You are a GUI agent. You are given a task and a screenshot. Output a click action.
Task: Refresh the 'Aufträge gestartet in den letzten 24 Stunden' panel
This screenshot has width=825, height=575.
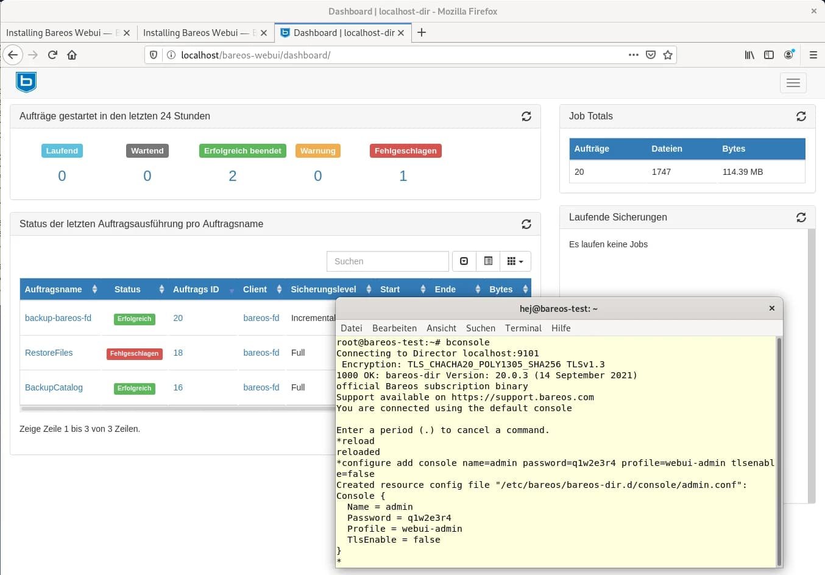tap(526, 116)
